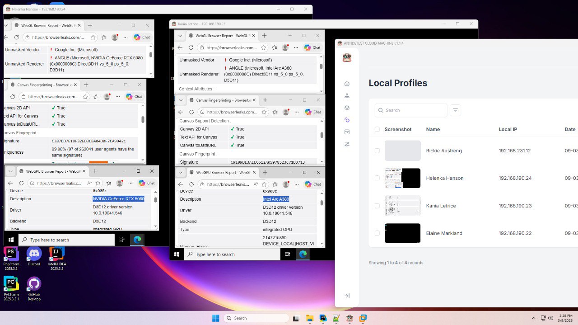Open Chat button in Helenka WebGPU browser
Viewport: 578px width, 325px height.
click(146, 183)
